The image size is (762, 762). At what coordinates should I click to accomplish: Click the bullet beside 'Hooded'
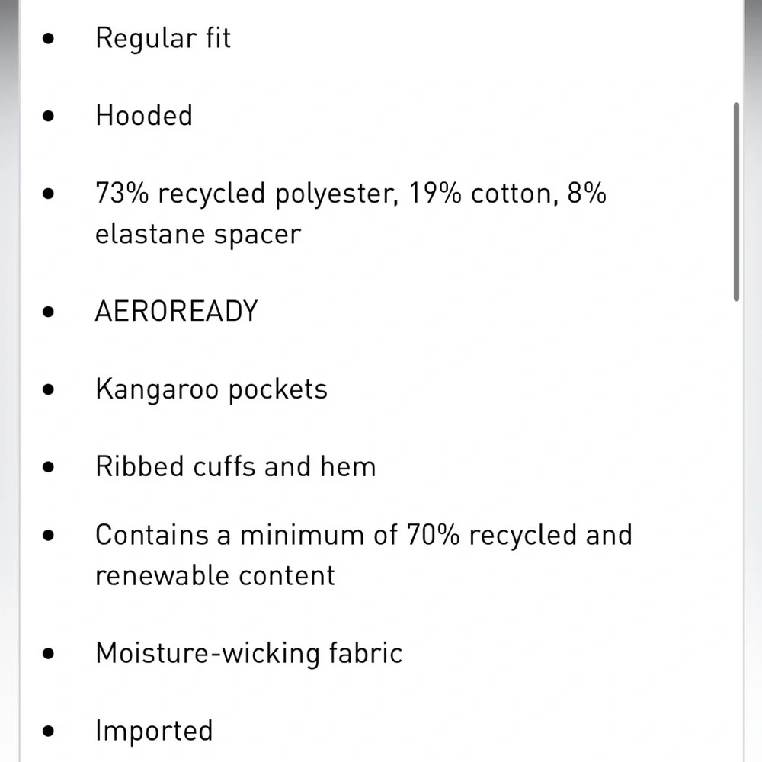48,116
